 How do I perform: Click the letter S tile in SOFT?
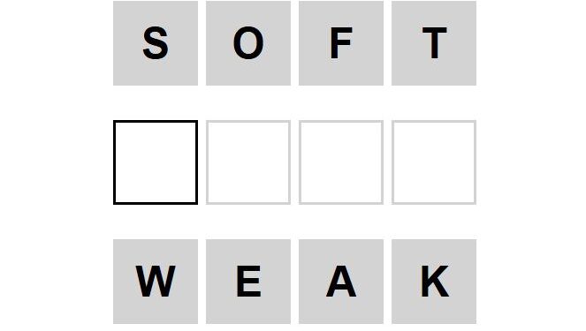click(156, 43)
